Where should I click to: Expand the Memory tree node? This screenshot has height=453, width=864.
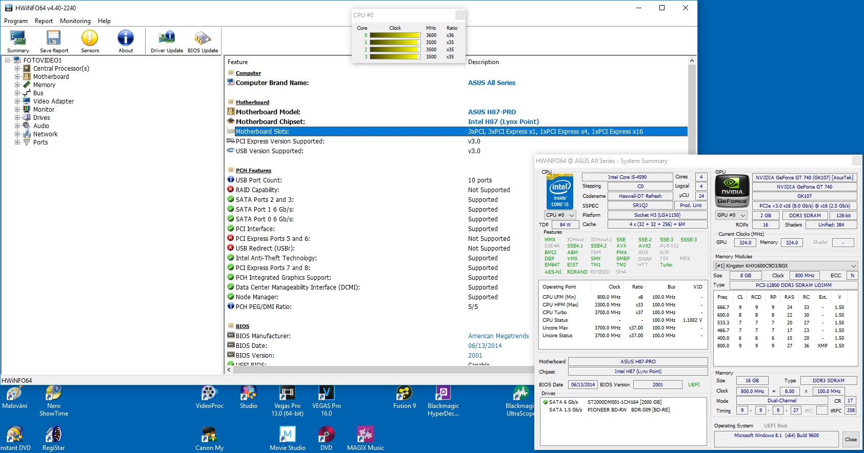click(x=17, y=85)
